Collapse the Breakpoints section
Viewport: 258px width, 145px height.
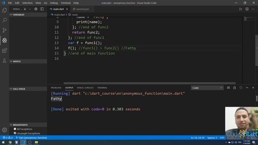pos(28,125)
